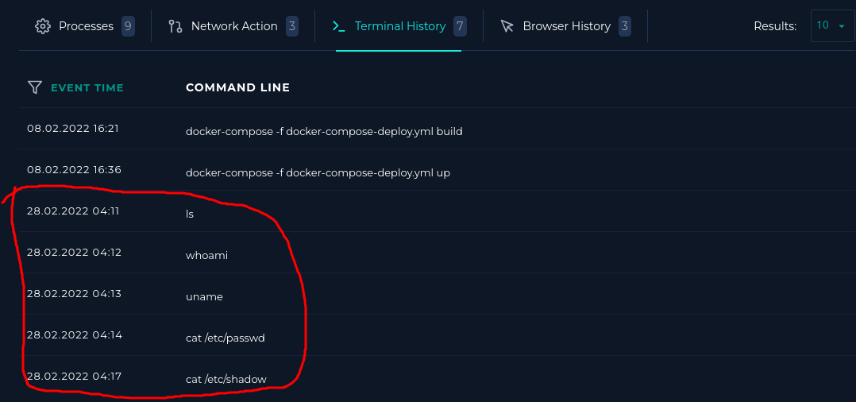Select the cat /etc/shadow command row
This screenshot has width=856, height=402.
437,377
